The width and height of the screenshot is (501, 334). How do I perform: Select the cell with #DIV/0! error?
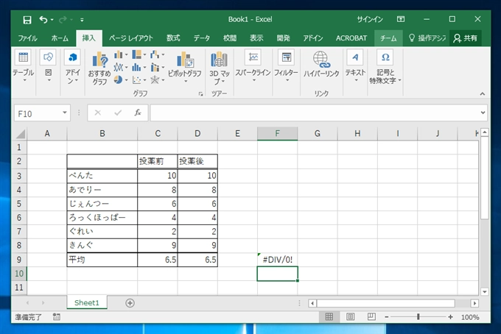tap(277, 260)
